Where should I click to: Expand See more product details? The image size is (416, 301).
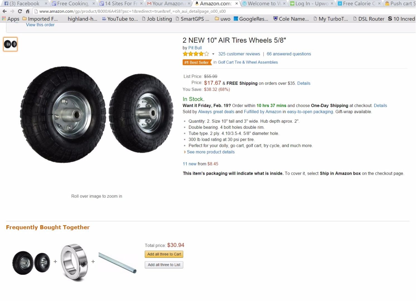pos(211,152)
